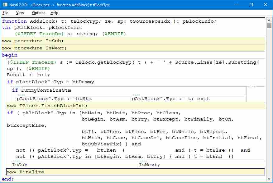This screenshot has width=273, height=183.
Task: Click the vertical scrollbar down arrow
Action: click(269, 179)
